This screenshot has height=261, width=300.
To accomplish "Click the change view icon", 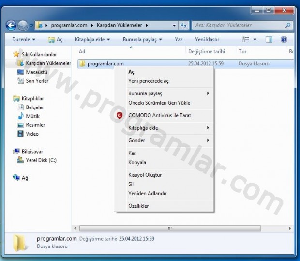I will [246, 39].
